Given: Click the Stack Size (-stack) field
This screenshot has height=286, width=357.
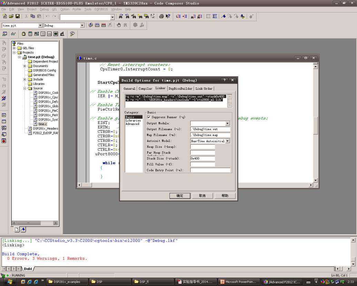Looking at the screenshot, I should click(x=202, y=158).
